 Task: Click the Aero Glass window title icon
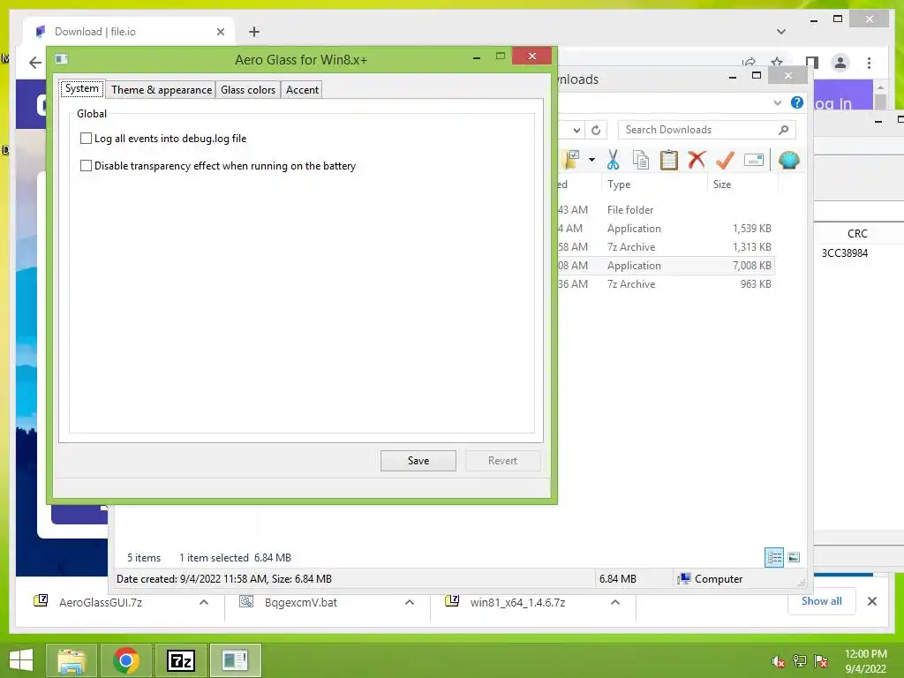click(62, 59)
